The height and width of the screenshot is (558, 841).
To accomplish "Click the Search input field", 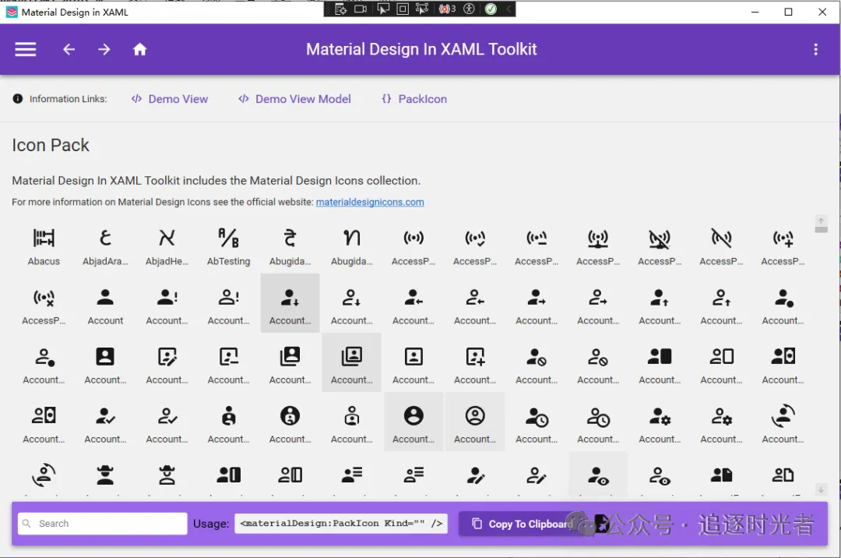I will [103, 523].
